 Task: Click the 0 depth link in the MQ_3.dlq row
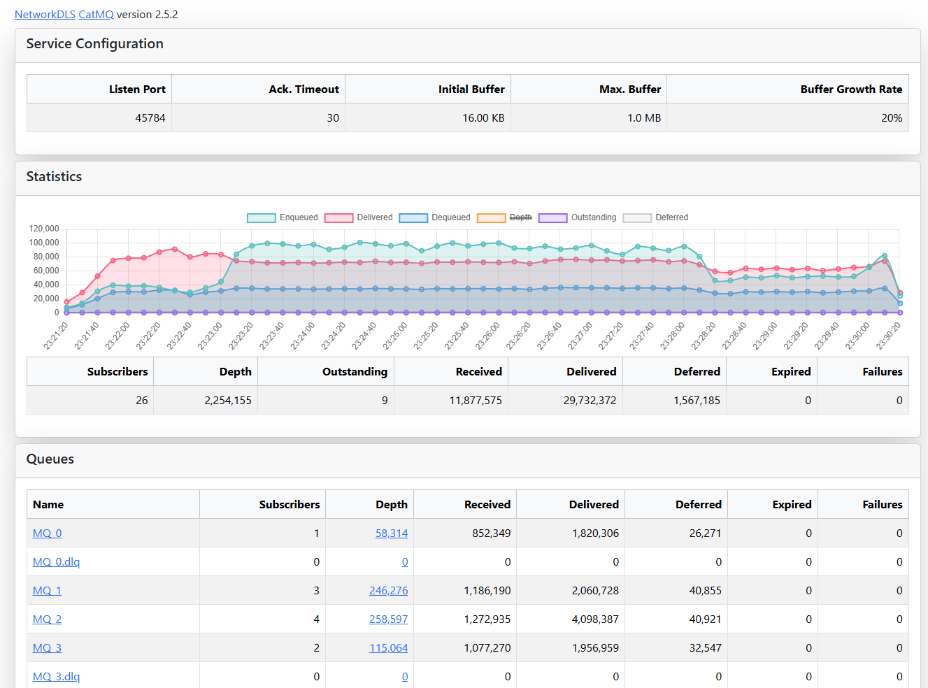point(405,677)
